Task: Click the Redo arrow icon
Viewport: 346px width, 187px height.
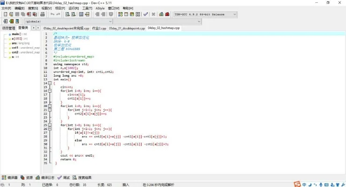Action: pyautogui.click(x=58, y=14)
